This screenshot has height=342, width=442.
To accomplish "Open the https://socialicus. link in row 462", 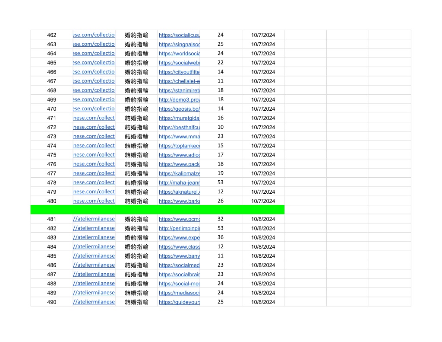I will (179, 35).
